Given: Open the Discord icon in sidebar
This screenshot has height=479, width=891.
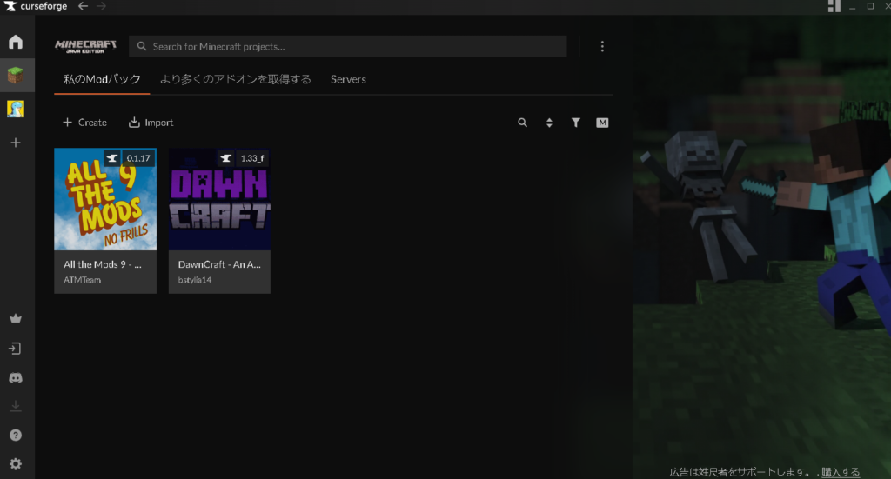Looking at the screenshot, I should pyautogui.click(x=16, y=378).
